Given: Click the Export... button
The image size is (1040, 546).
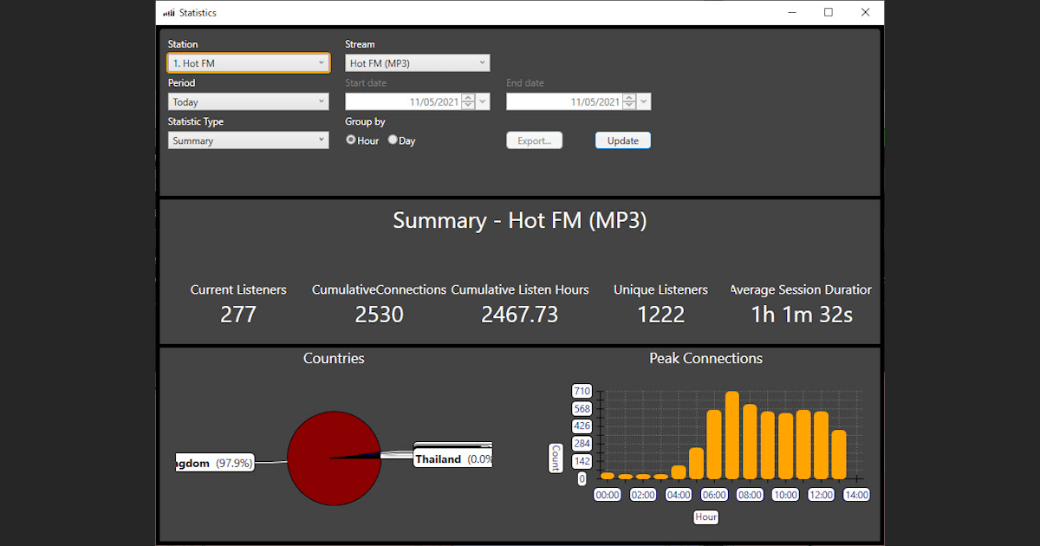Looking at the screenshot, I should pos(534,140).
